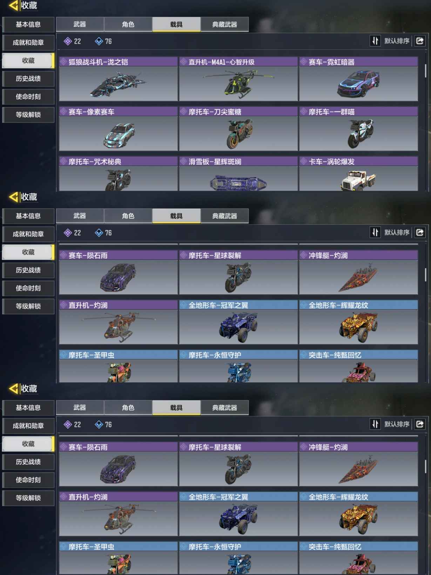Select the 赛车-像素赛车 car thumbnail
The height and width of the screenshot is (575, 431).
(x=119, y=133)
